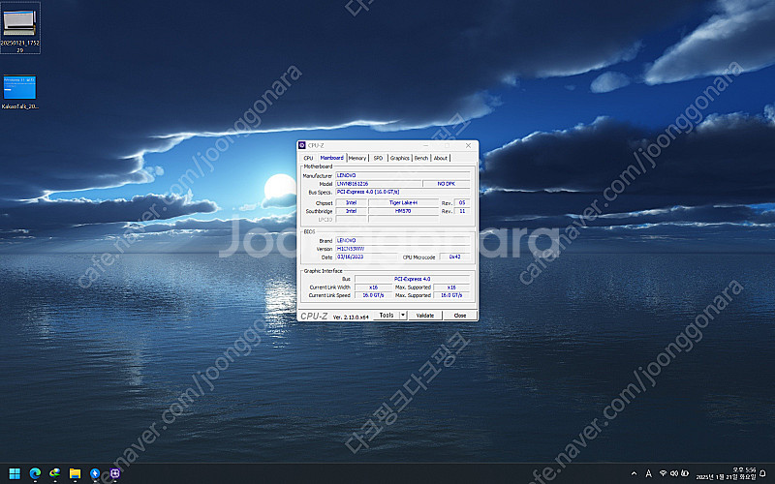This screenshot has width=775, height=484.
Task: Go to the Graphics tab
Action: click(399, 158)
